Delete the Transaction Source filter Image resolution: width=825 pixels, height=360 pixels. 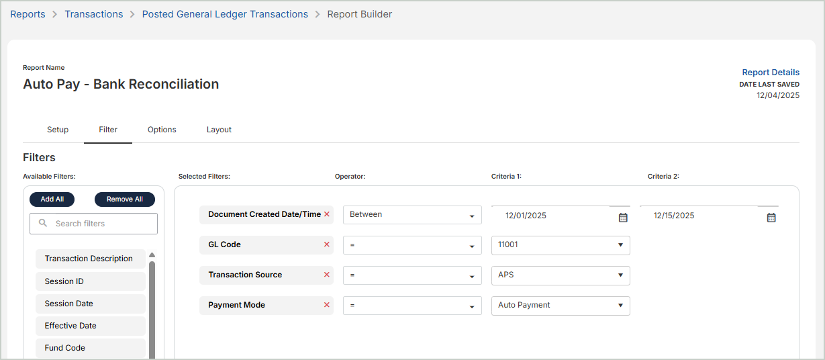[x=327, y=275]
